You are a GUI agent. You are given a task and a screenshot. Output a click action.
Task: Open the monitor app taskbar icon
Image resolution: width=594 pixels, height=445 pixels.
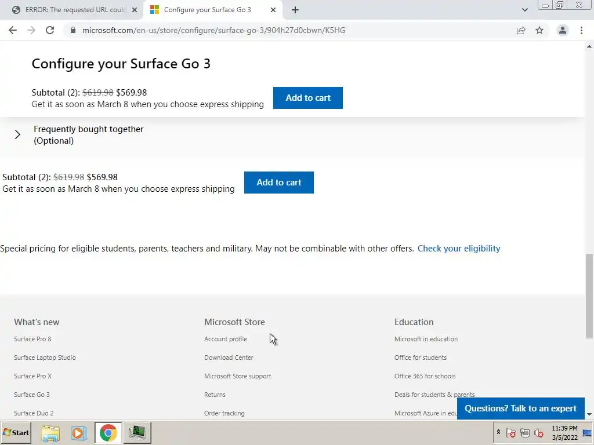coord(137,433)
